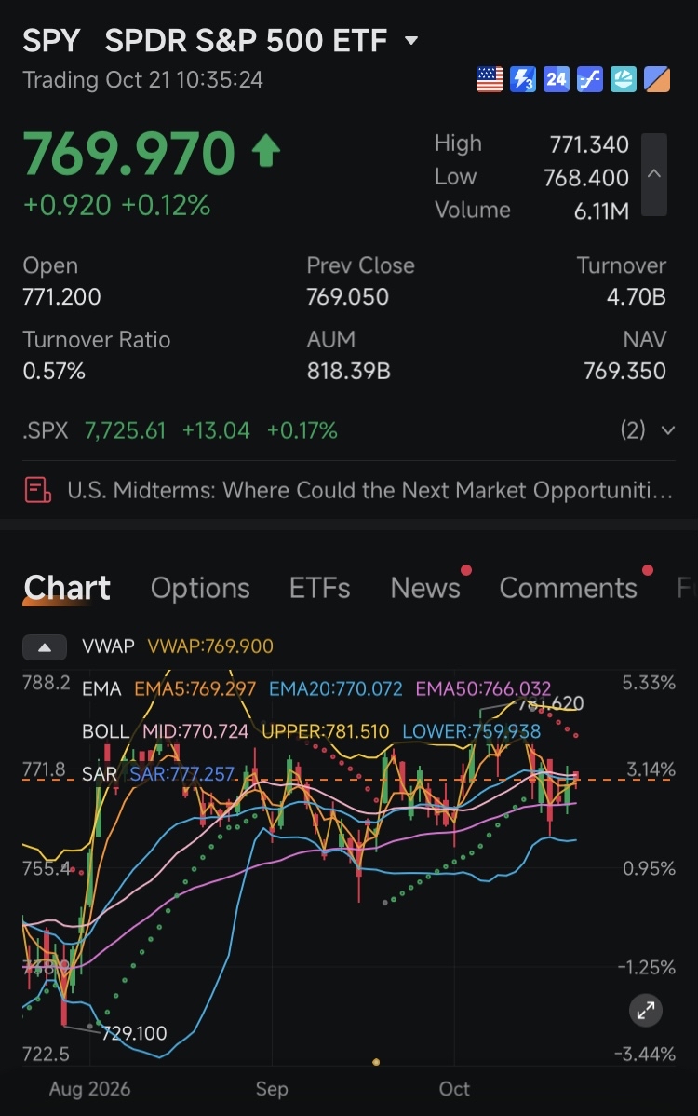Tap the BOLL UPPER:781.510 value
Image resolution: width=698 pixels, height=1116 pixels.
pyautogui.click(x=326, y=731)
